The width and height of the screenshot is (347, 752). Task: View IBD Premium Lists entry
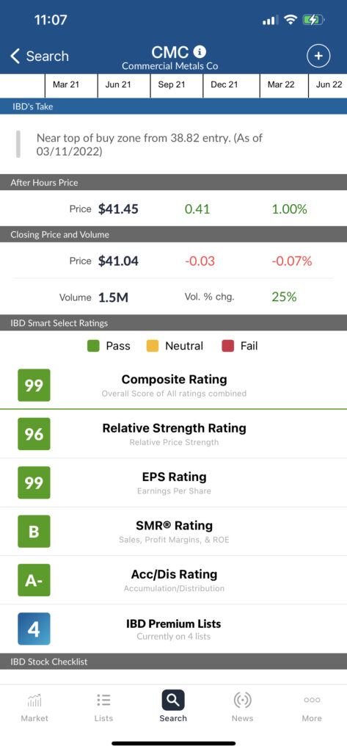(x=173, y=629)
